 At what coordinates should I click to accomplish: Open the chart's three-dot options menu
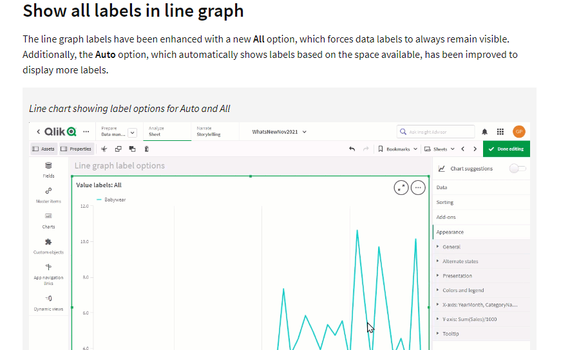(418, 188)
